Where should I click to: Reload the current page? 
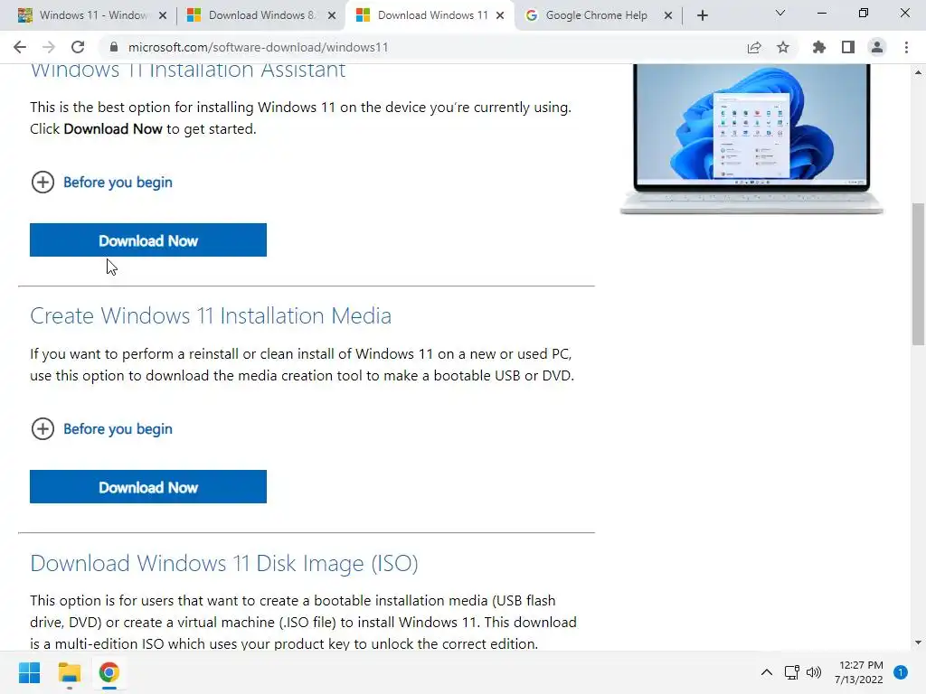pyautogui.click(x=78, y=47)
